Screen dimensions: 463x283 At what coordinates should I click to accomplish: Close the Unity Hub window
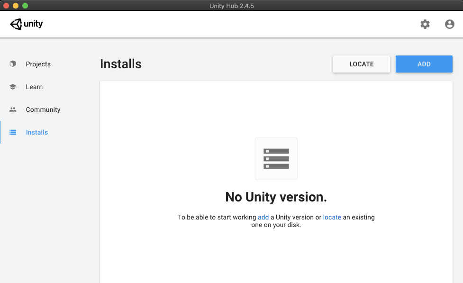(6, 6)
